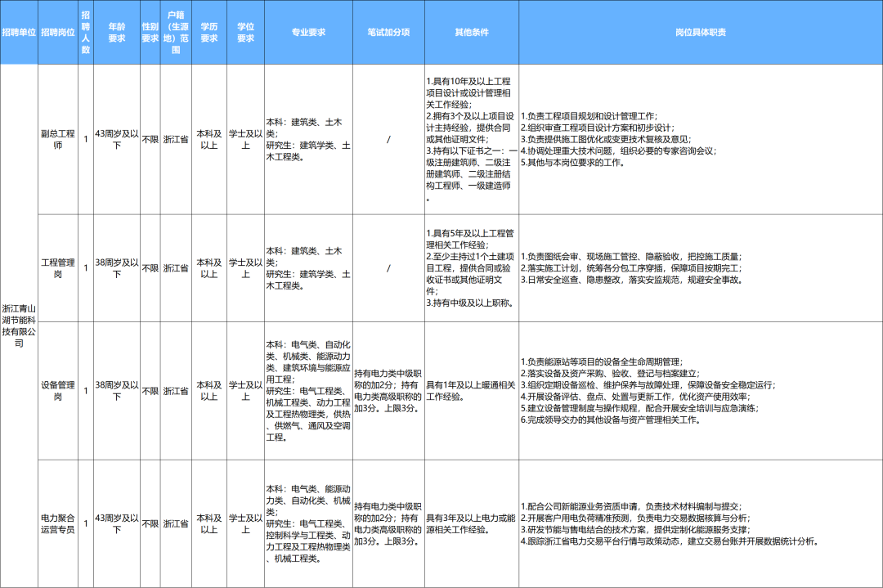Image resolution: width=883 pixels, height=588 pixels.
Task: Click the 38周岁及以下 cell in 工程管理岗 row
Action: [117, 268]
